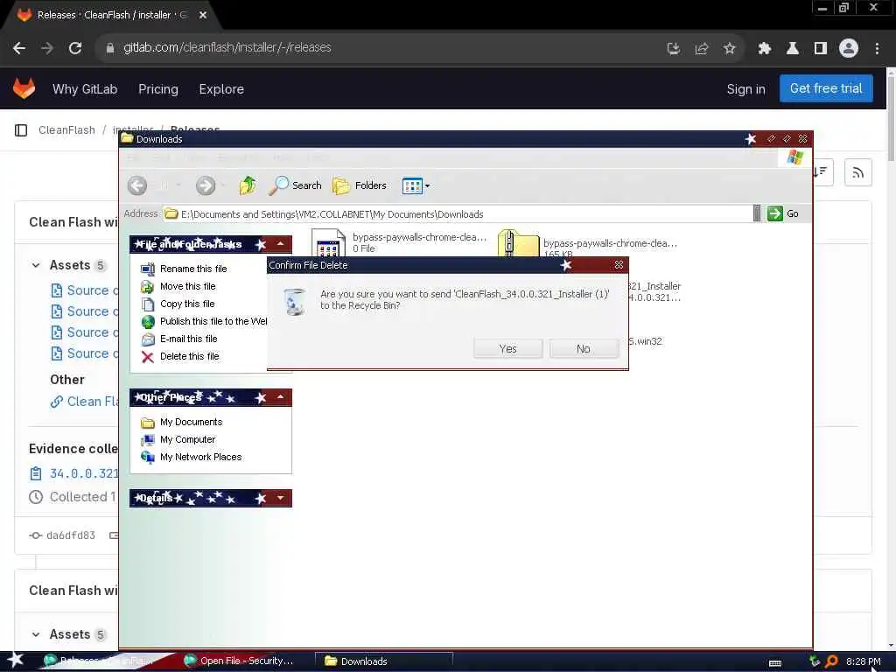Cancel deletion with the No button

584,348
